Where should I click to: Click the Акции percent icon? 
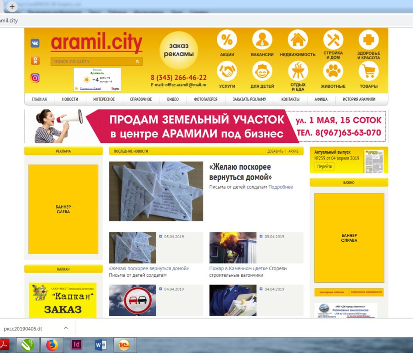coord(227,40)
